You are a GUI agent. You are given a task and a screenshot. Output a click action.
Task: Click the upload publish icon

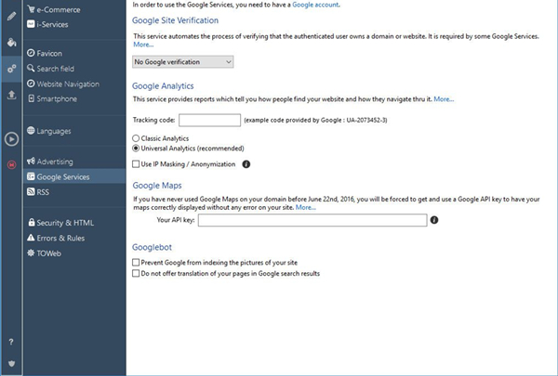[11, 95]
